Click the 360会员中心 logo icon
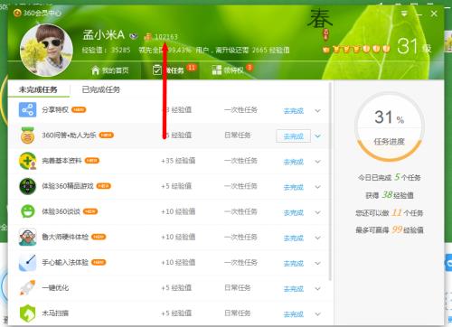The height and width of the screenshot is (327, 452). 17,13
